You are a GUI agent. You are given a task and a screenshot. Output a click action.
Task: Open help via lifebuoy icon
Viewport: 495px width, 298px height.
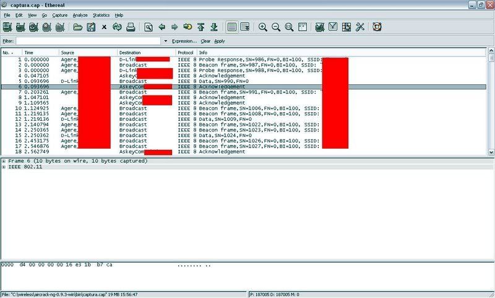coord(377,27)
